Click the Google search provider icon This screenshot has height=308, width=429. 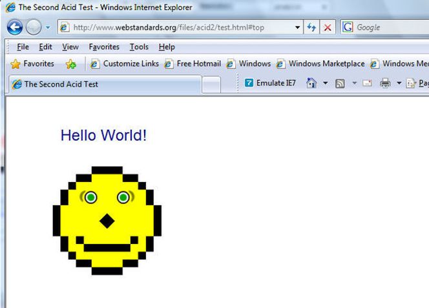pyautogui.click(x=348, y=27)
